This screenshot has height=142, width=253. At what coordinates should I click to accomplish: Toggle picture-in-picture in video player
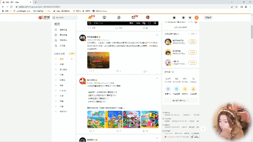coord(144,23)
